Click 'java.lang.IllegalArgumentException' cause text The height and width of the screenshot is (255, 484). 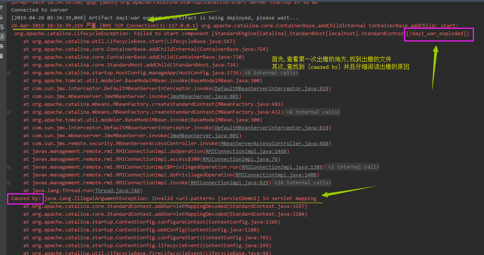tap(97, 199)
